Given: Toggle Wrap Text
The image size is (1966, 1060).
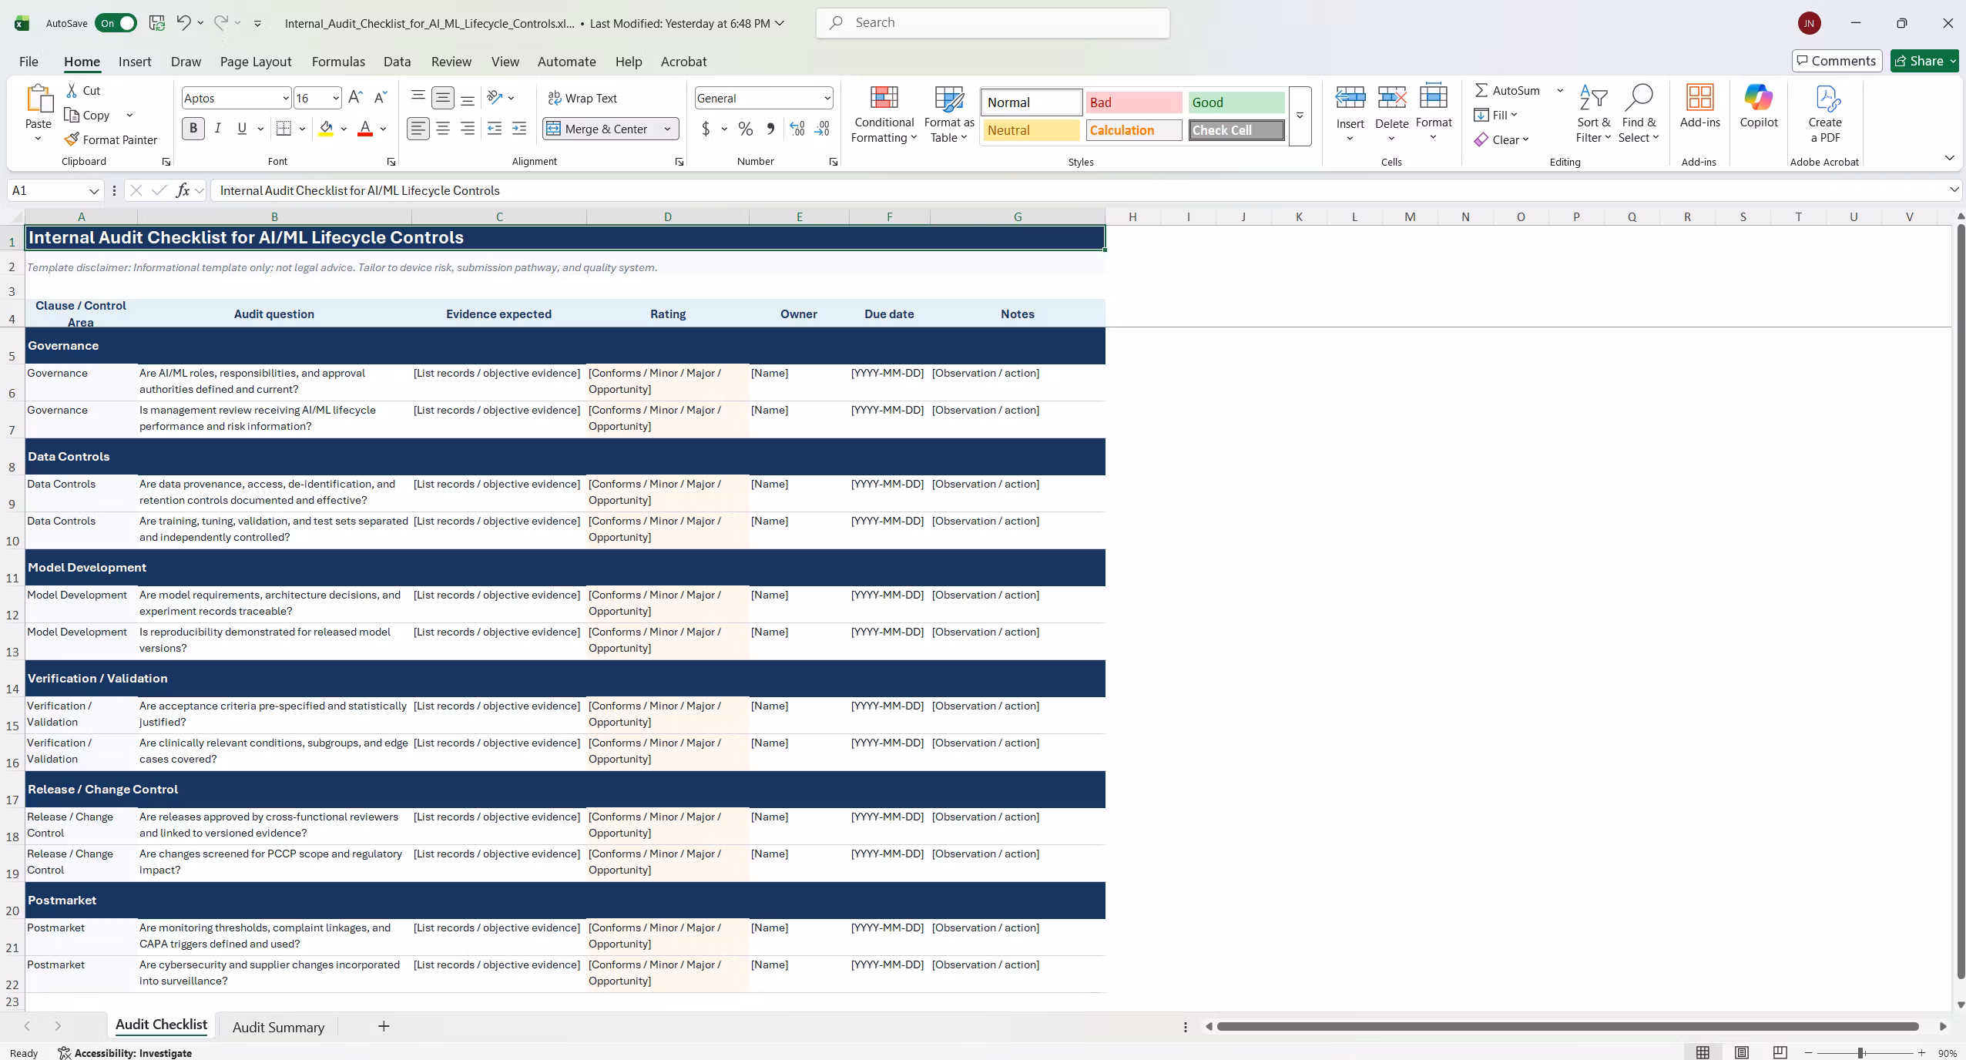Looking at the screenshot, I should click(x=582, y=98).
